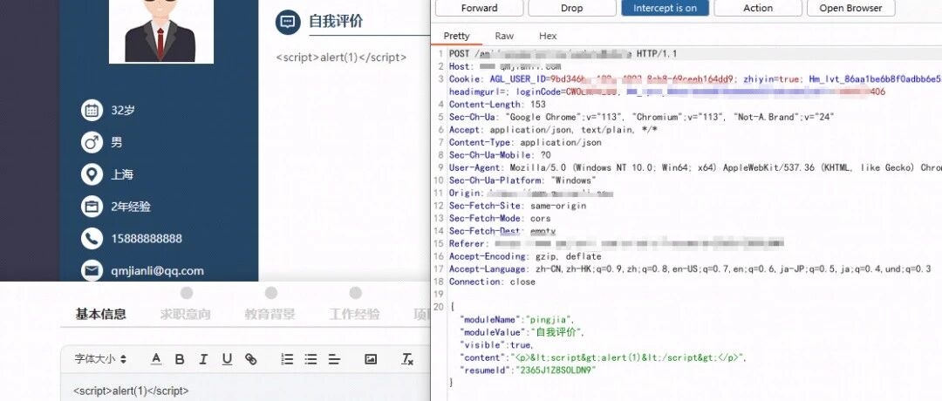This screenshot has width=942, height=401.
Task: Click the Sec-Fetch-Site: same-origin line
Action: pyautogui.click(x=518, y=206)
